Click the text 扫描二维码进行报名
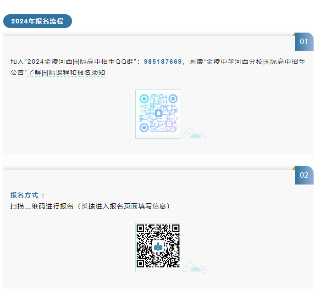Screen dimensions: 315x291 42,206
